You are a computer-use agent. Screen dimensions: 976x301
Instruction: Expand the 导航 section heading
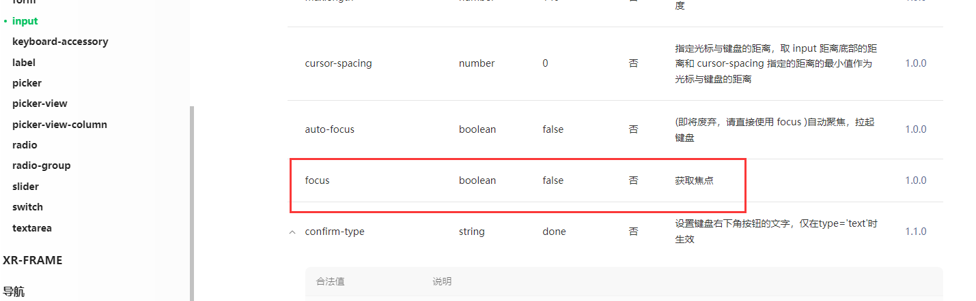(14, 291)
